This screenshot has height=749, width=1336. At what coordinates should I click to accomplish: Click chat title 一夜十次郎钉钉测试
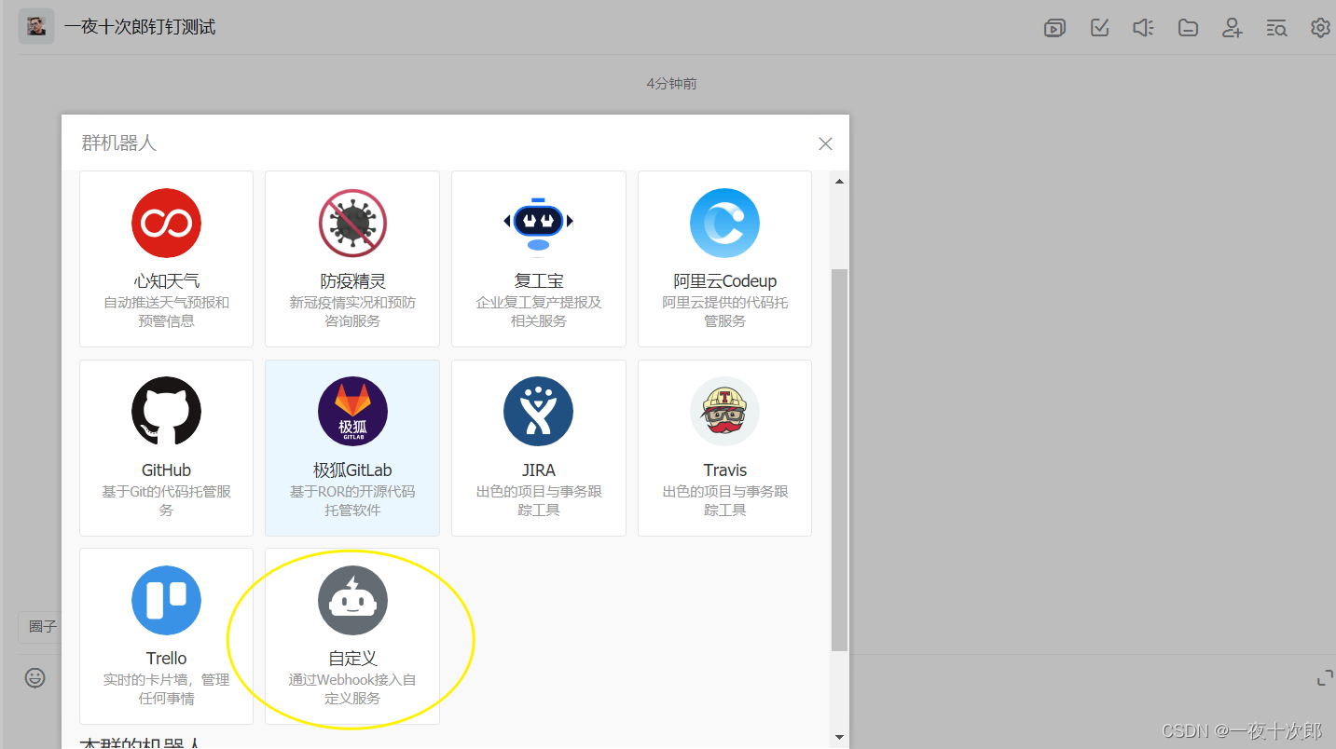(x=140, y=27)
